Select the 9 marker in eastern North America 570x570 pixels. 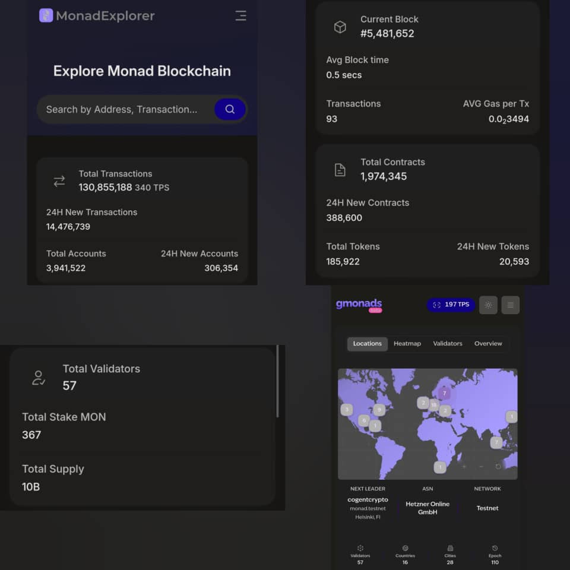[x=379, y=410]
